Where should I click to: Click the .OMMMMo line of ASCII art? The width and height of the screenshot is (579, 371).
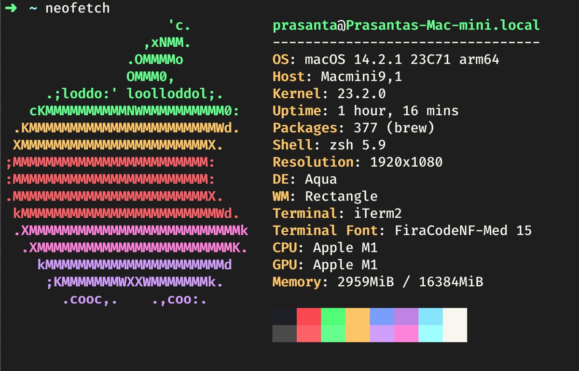[155, 60]
